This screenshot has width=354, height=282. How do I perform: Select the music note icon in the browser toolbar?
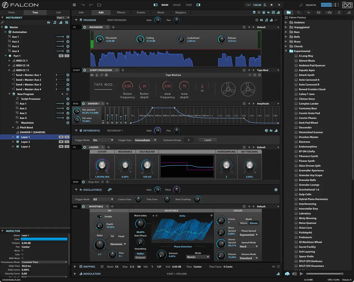pyautogui.click(x=339, y=12)
